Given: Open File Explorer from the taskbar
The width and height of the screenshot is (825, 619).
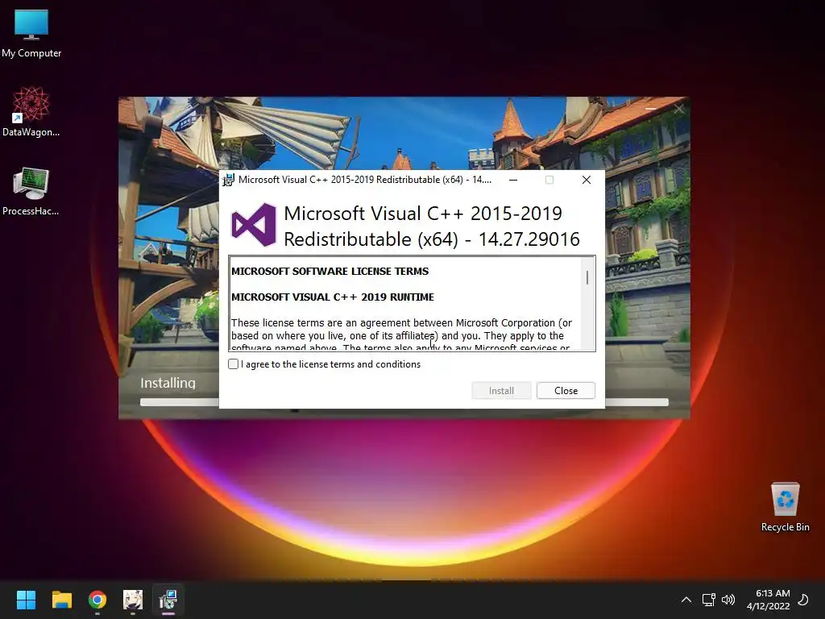Looking at the screenshot, I should [x=61, y=600].
